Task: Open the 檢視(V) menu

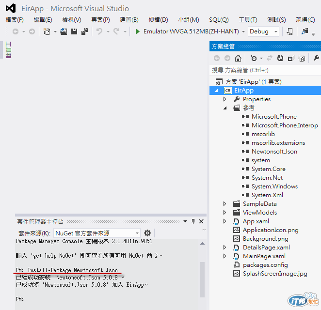Action: (72, 20)
